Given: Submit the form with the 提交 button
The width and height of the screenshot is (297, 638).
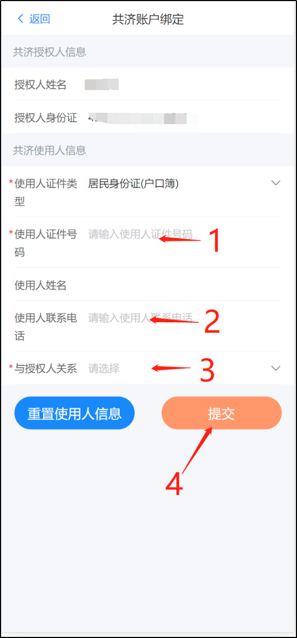Looking at the screenshot, I should click(x=222, y=413).
